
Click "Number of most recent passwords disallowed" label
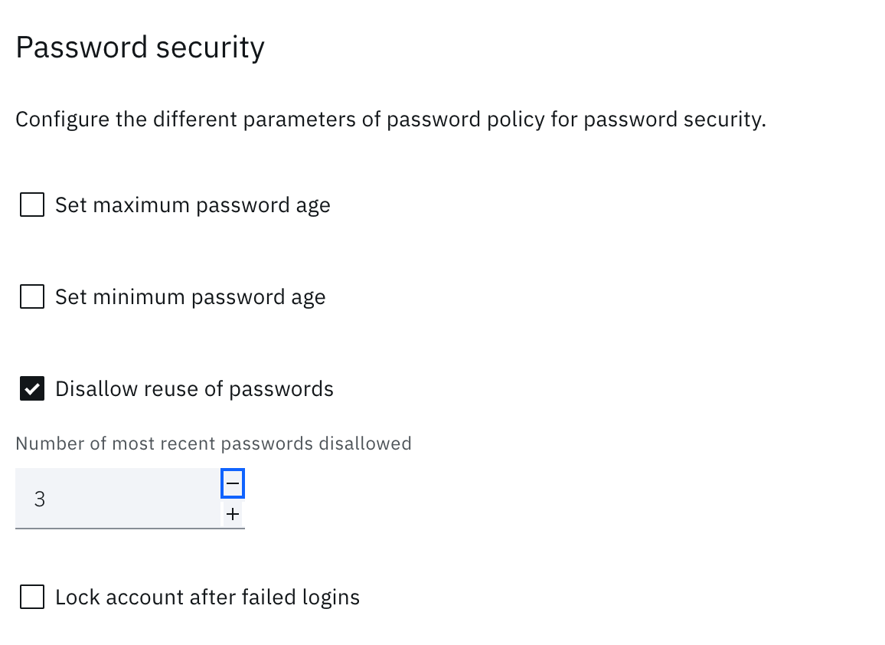[213, 444]
